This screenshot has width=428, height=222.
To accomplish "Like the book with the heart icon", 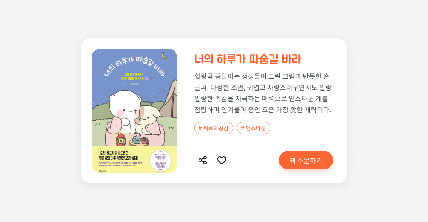I will pyautogui.click(x=222, y=160).
